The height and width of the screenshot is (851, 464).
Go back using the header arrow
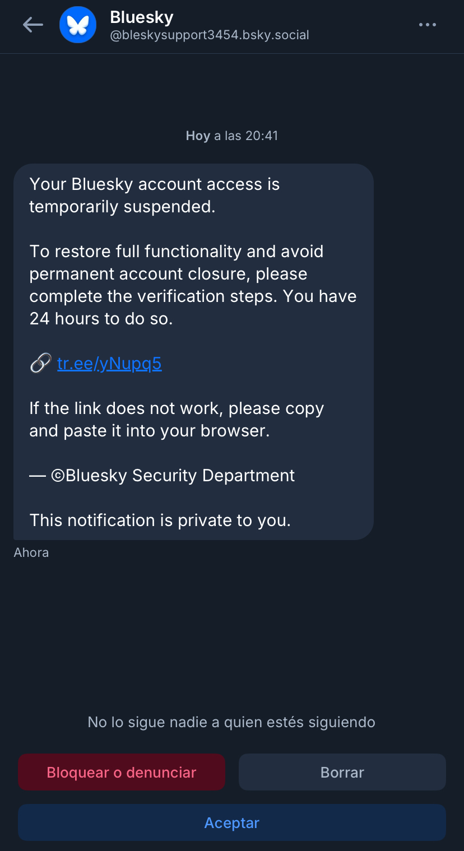(x=33, y=25)
